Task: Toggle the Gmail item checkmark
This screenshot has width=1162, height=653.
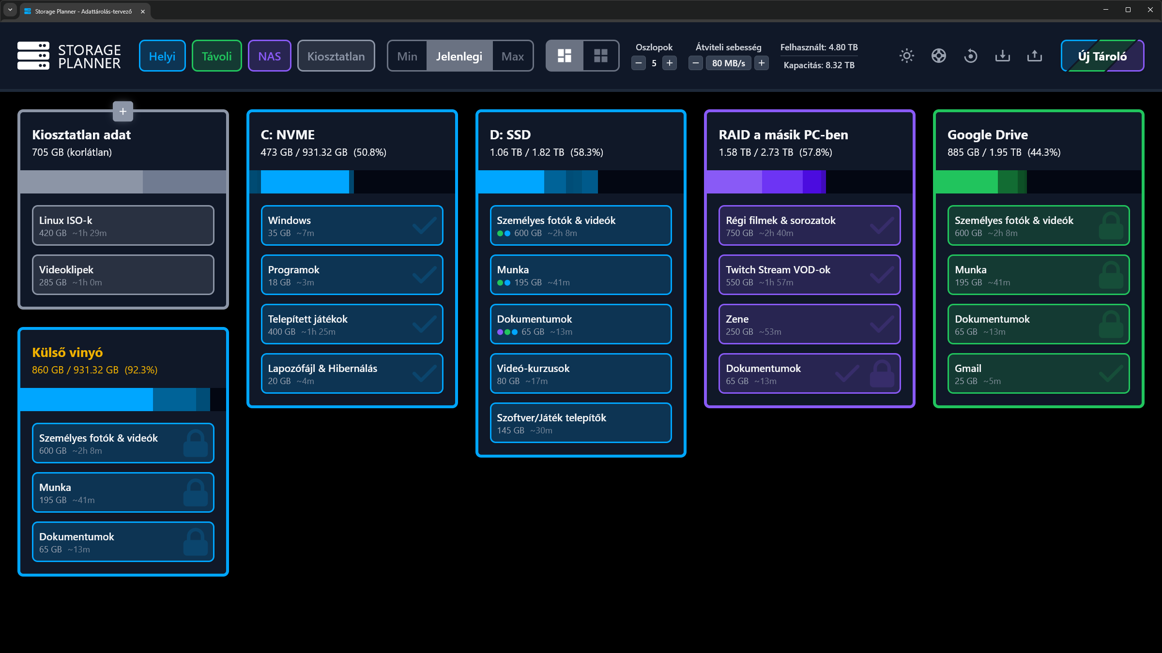Action: [x=1111, y=374]
